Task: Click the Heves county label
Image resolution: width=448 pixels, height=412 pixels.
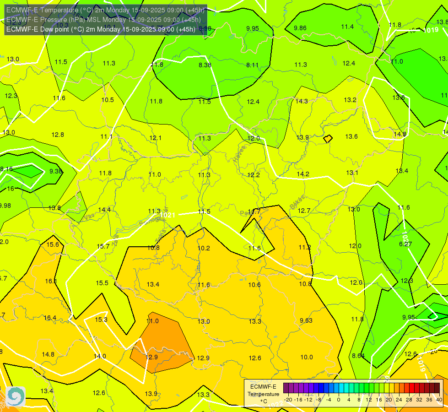Action: 239,154
